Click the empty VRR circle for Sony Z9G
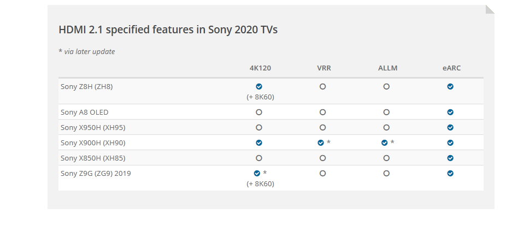The width and height of the screenshot is (512, 231). [322, 173]
